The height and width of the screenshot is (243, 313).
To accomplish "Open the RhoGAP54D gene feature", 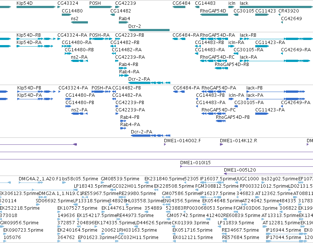I will [214, 15].
